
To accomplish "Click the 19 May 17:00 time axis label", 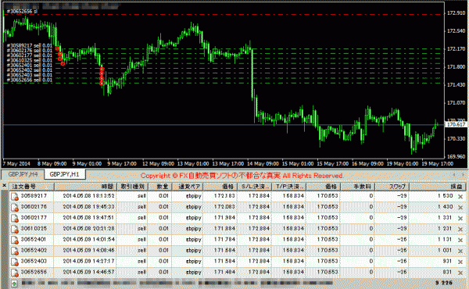I will 437,164.
